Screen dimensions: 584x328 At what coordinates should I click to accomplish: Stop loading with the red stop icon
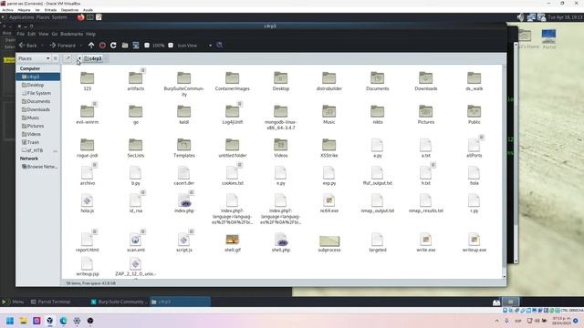pos(102,46)
